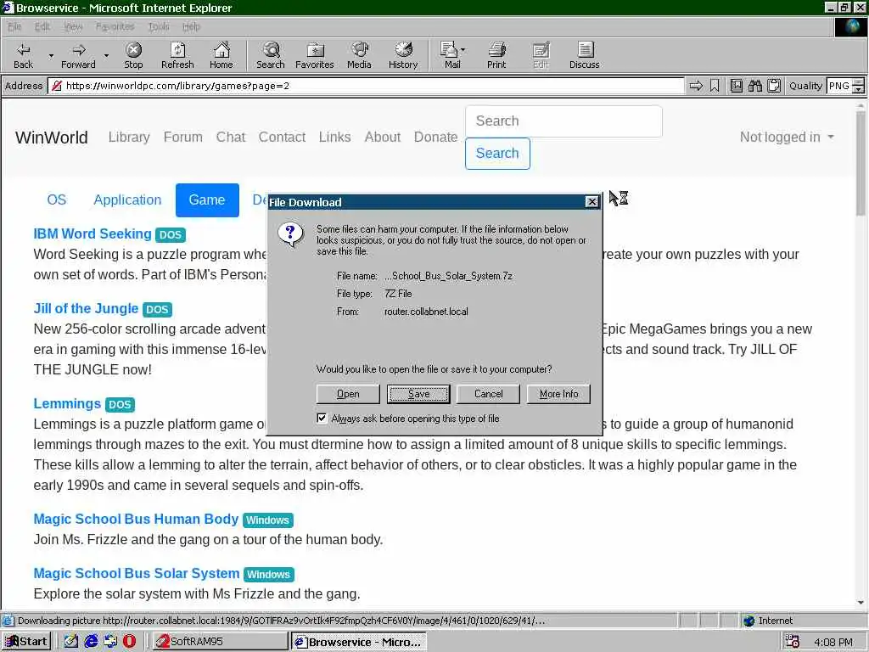Image resolution: width=869 pixels, height=652 pixels.
Task: Click the Stop toolbar button
Action: [133, 55]
